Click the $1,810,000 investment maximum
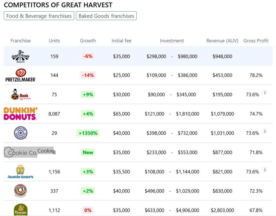 coord(188,114)
